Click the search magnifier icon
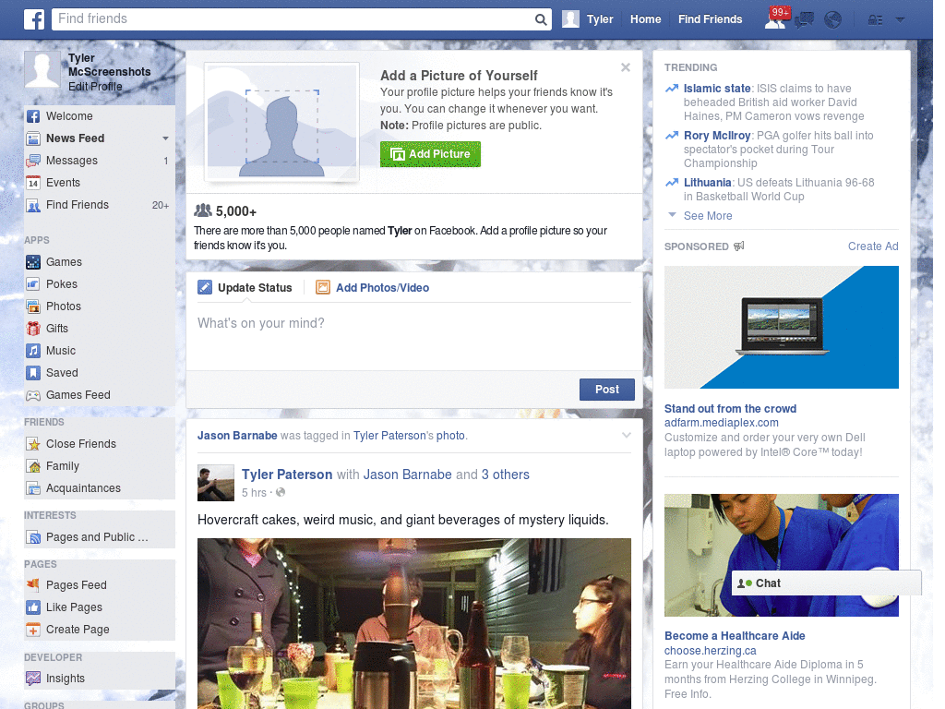This screenshot has height=709, width=945. pyautogui.click(x=541, y=20)
